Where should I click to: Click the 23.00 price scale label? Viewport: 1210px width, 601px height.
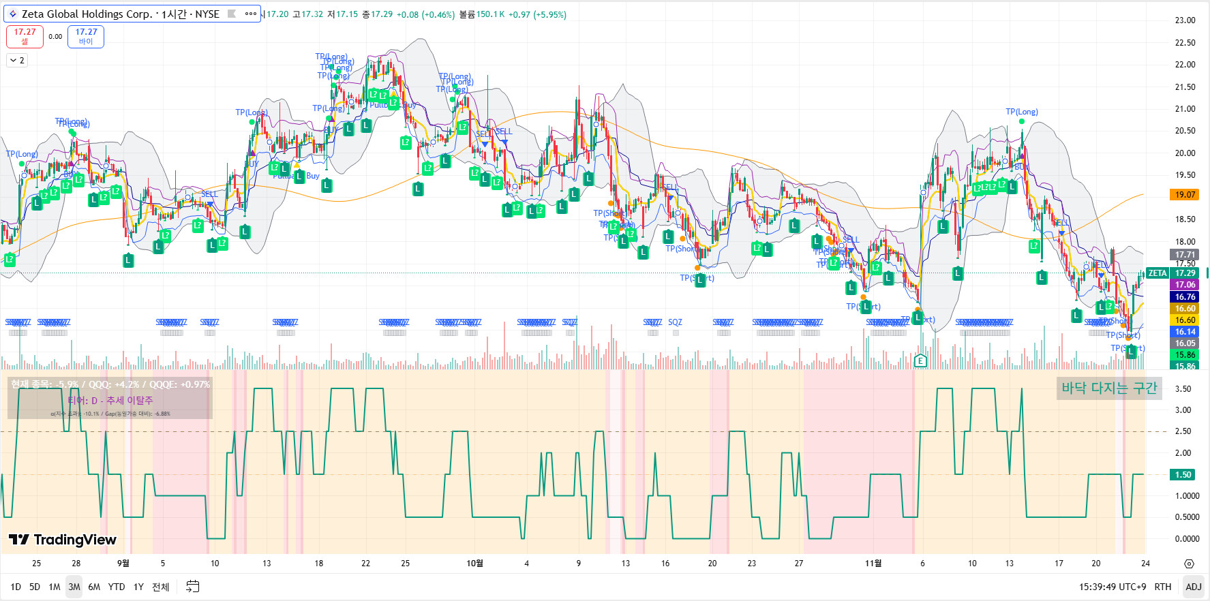click(x=1185, y=20)
